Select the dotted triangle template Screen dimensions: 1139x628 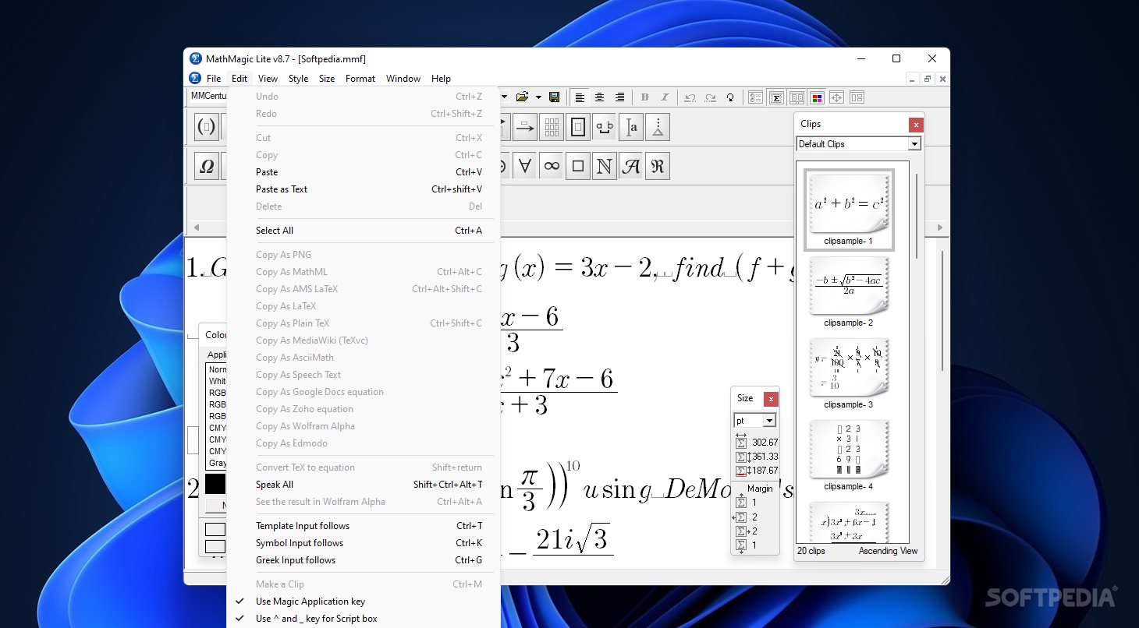pyautogui.click(x=658, y=127)
